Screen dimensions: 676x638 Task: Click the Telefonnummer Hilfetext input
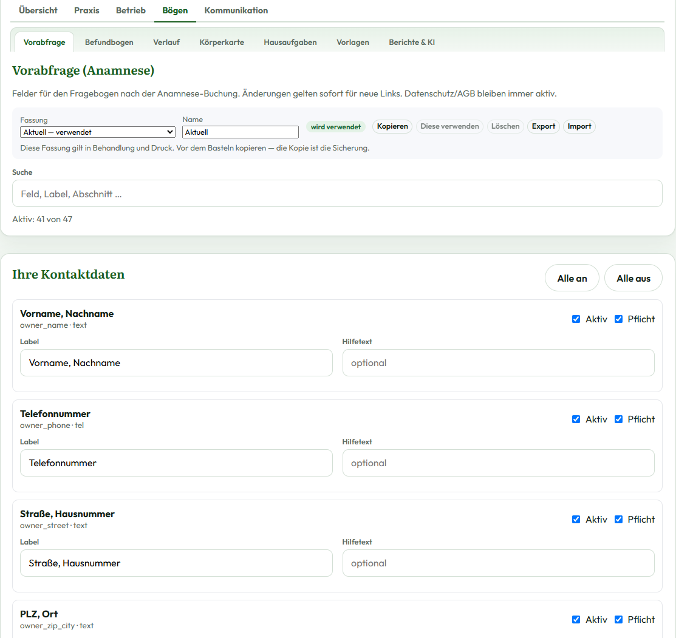[x=499, y=463]
